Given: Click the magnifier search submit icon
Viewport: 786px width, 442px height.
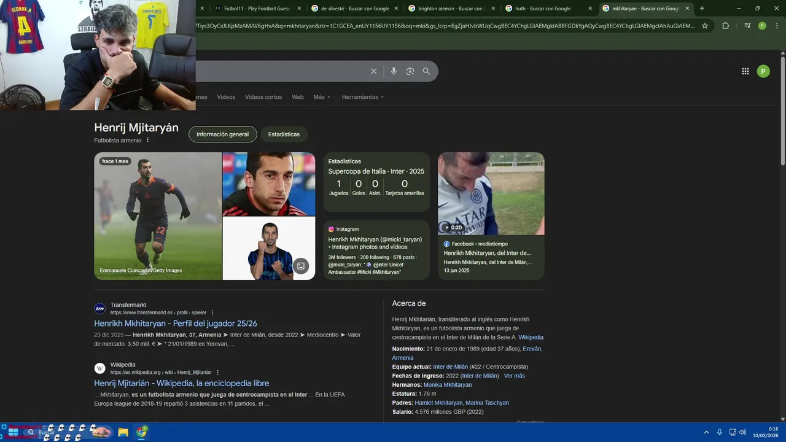Looking at the screenshot, I should click(x=426, y=71).
